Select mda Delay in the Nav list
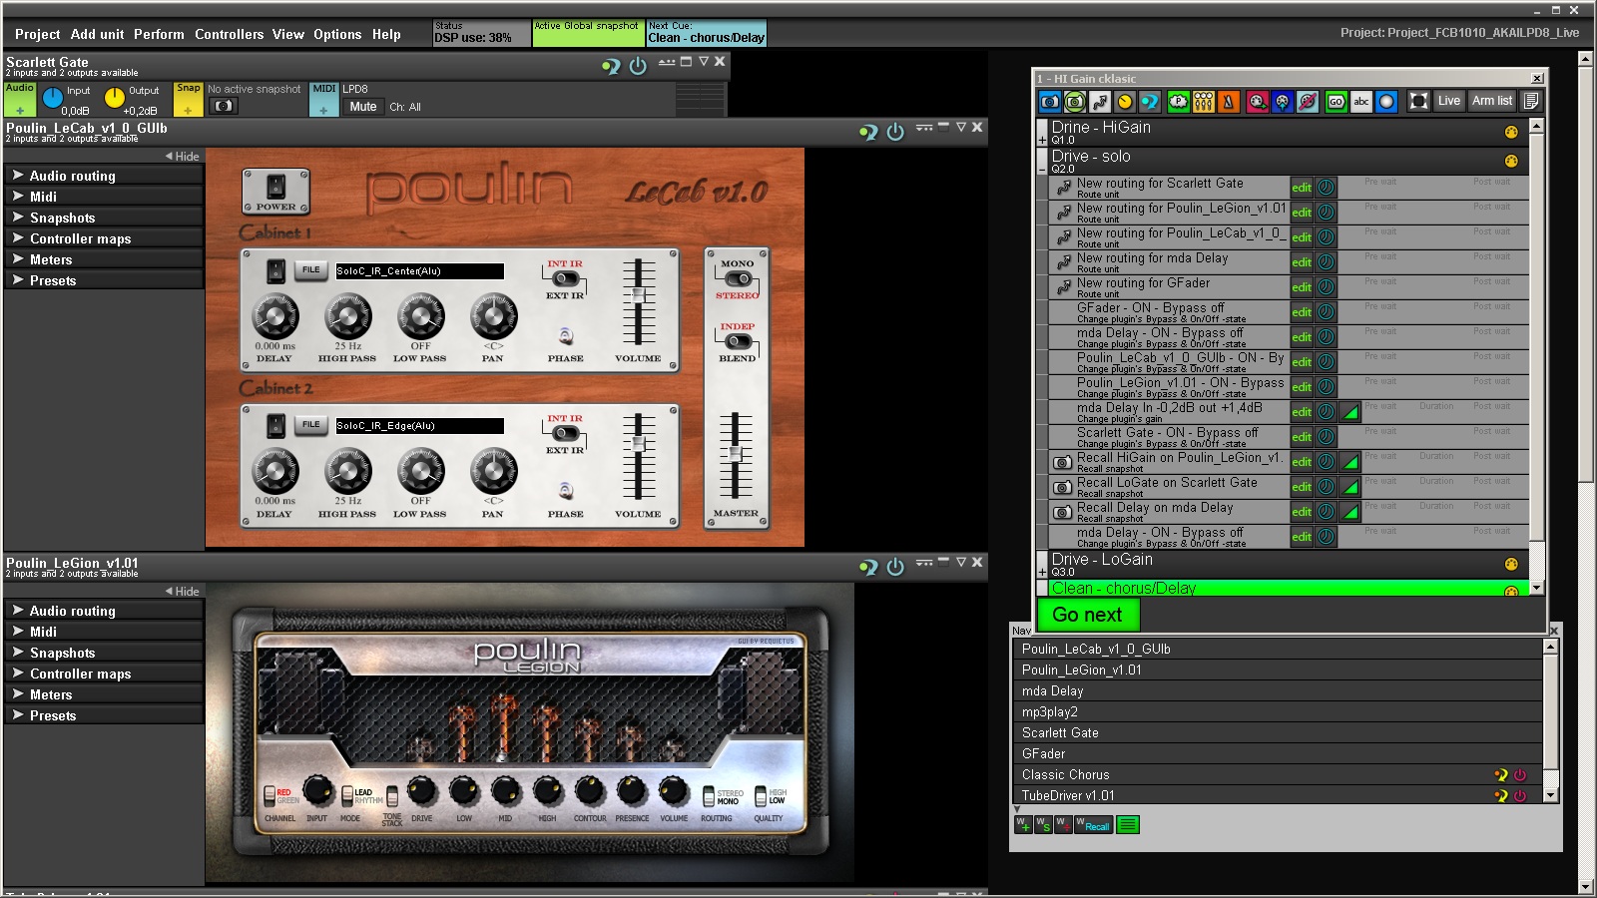1597x898 pixels. click(x=1052, y=691)
